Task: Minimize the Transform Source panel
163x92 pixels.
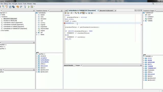Action: [62, 11]
